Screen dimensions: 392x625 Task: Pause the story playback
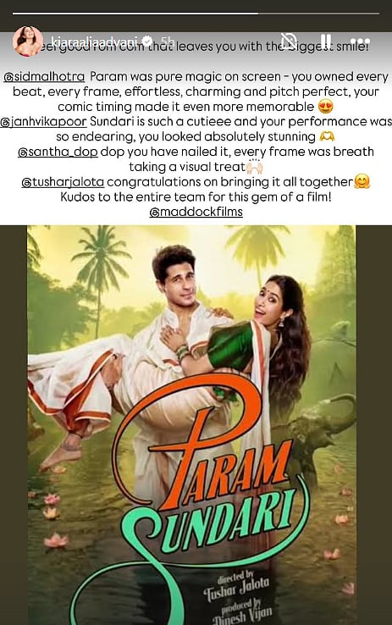coord(325,41)
